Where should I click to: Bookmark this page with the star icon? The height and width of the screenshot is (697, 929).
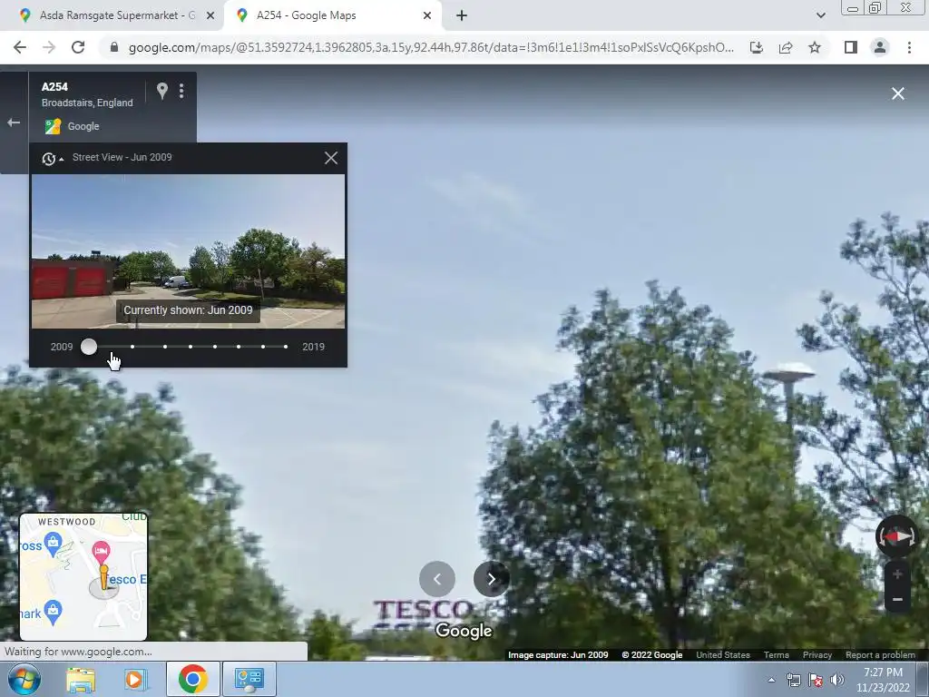(815, 47)
